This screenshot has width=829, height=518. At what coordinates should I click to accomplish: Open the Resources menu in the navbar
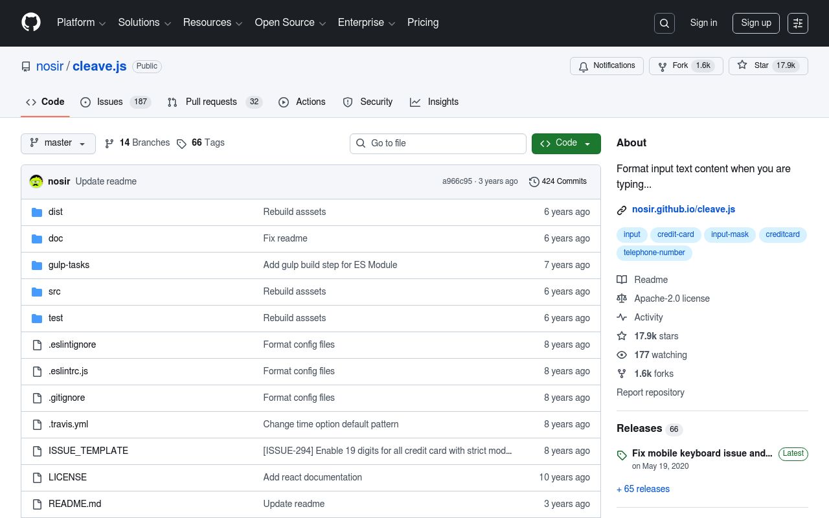click(x=212, y=23)
